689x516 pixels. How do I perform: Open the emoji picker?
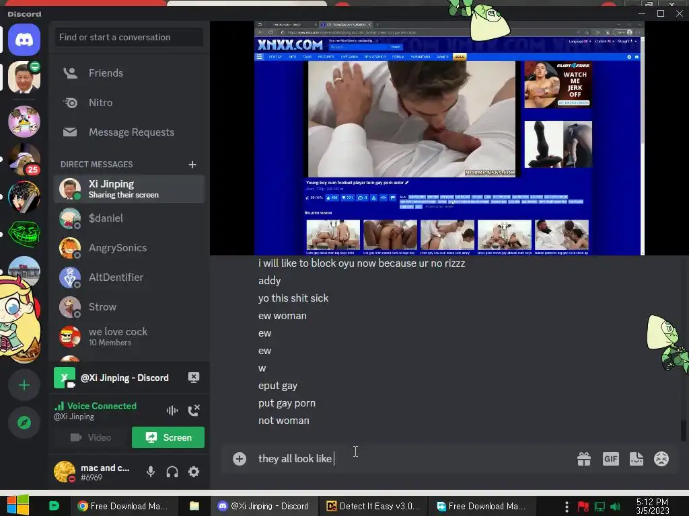[x=661, y=459]
